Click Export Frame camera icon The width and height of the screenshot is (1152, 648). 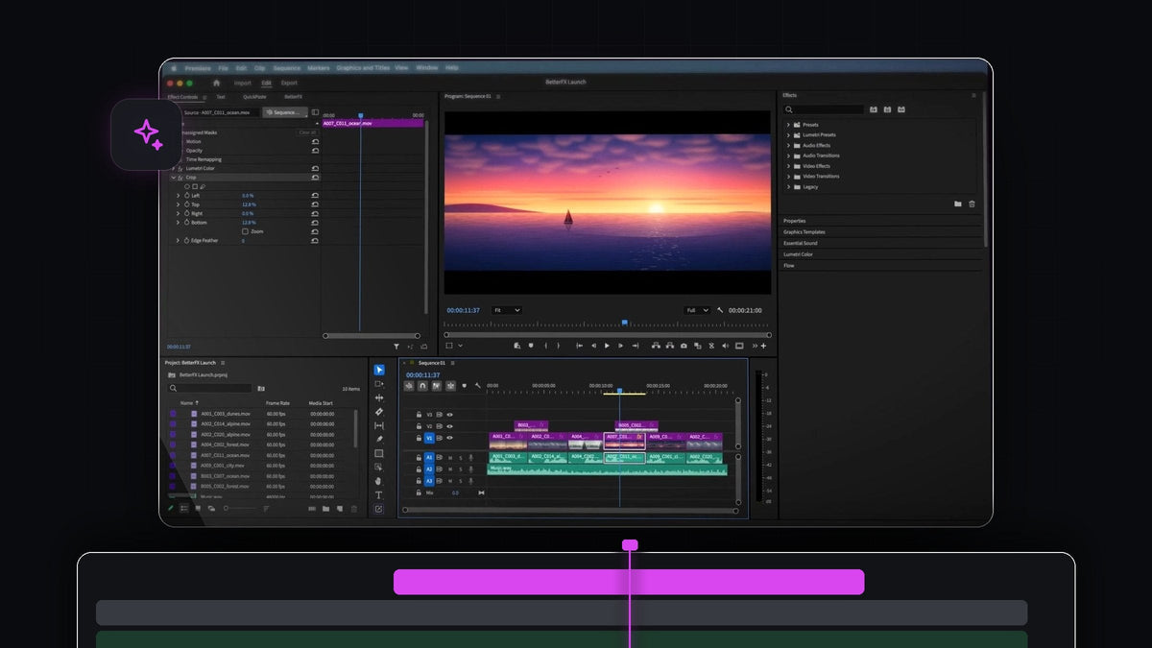pyautogui.click(x=684, y=346)
